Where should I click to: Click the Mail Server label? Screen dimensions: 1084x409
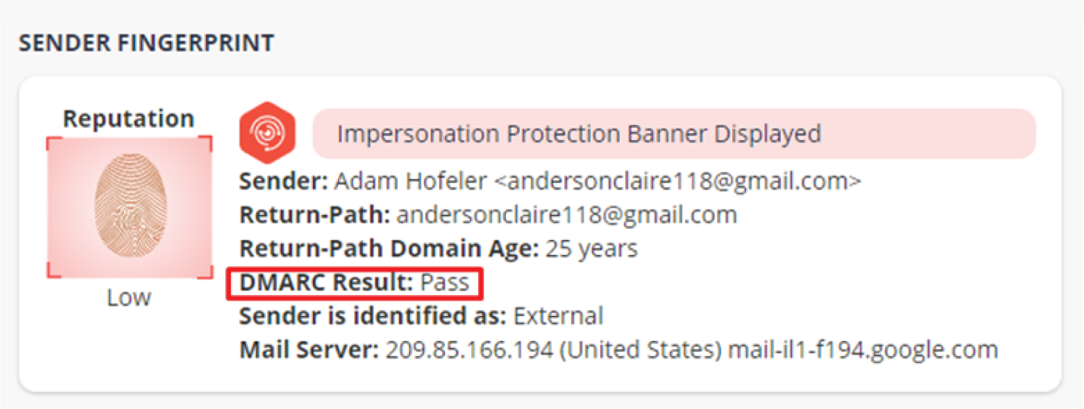308,350
